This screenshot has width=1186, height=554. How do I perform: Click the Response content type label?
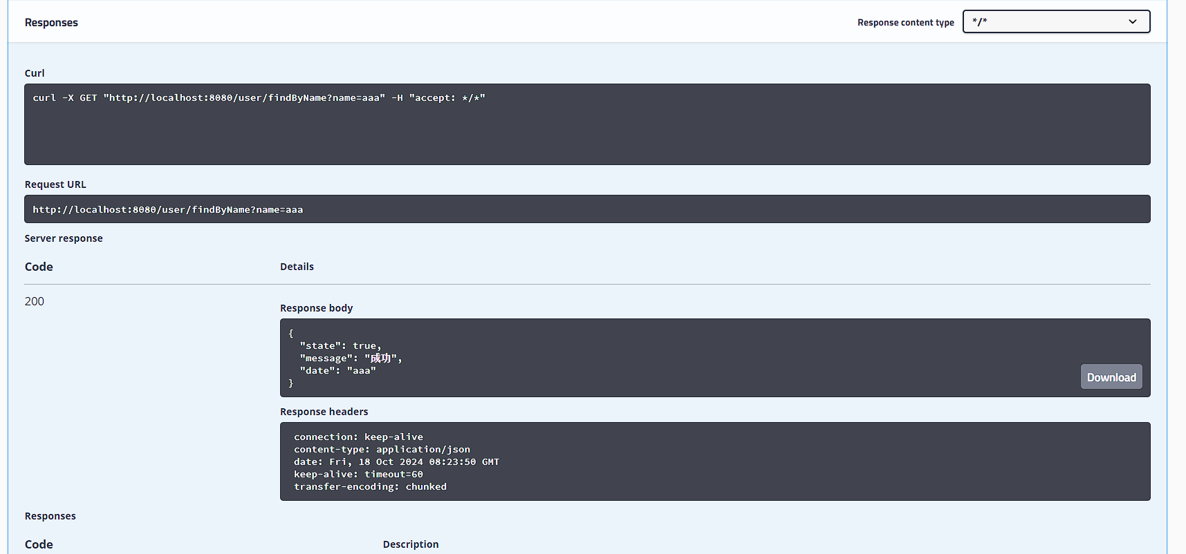click(906, 23)
